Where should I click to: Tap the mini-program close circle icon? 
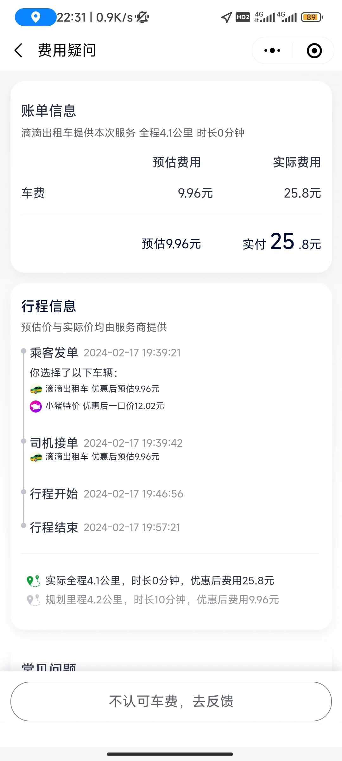(314, 51)
